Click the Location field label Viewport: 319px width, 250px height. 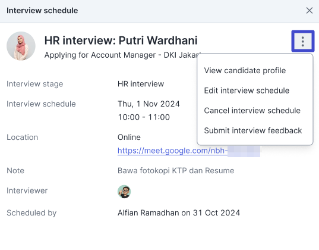(22, 137)
